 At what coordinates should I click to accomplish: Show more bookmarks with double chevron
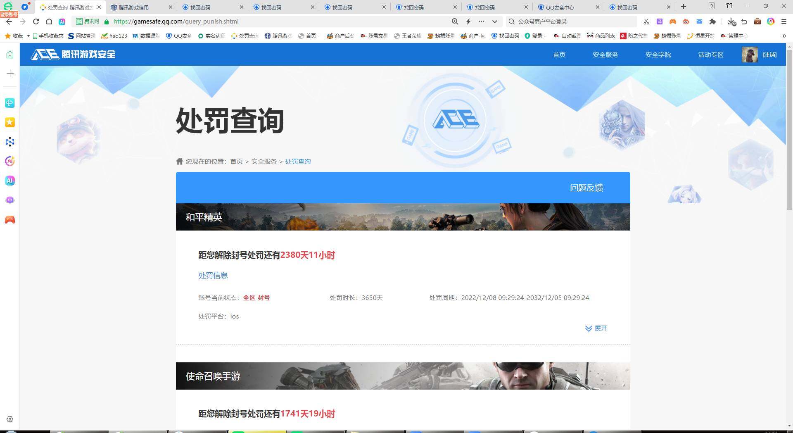coord(784,36)
